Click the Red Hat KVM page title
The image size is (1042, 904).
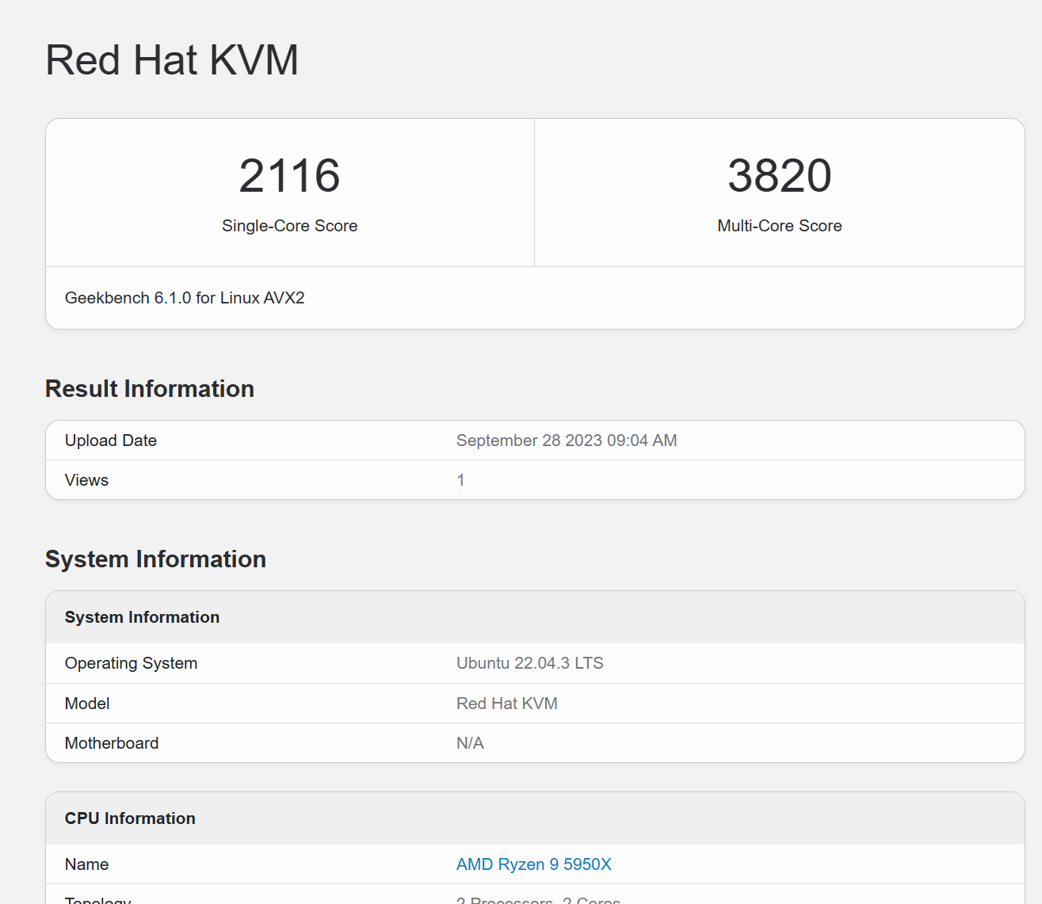click(172, 60)
